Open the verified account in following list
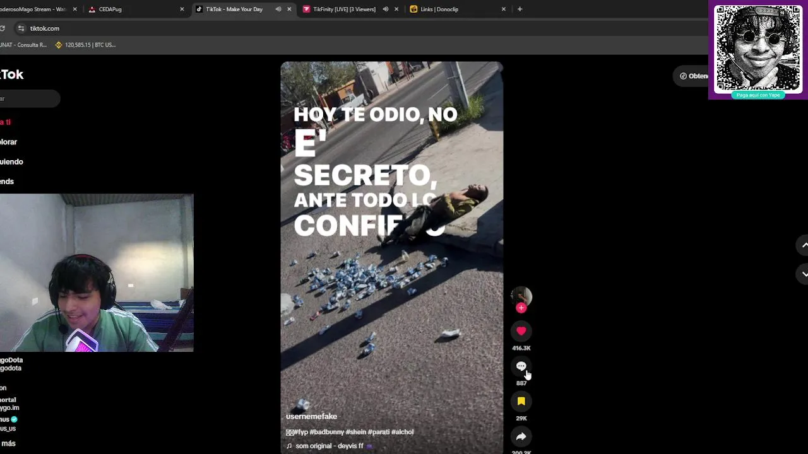Image resolution: width=808 pixels, height=454 pixels. pos(8,423)
